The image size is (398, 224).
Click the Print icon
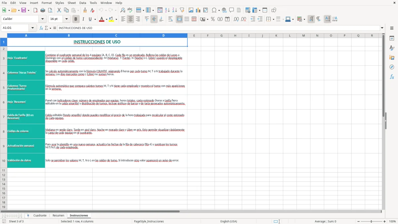[43, 10]
